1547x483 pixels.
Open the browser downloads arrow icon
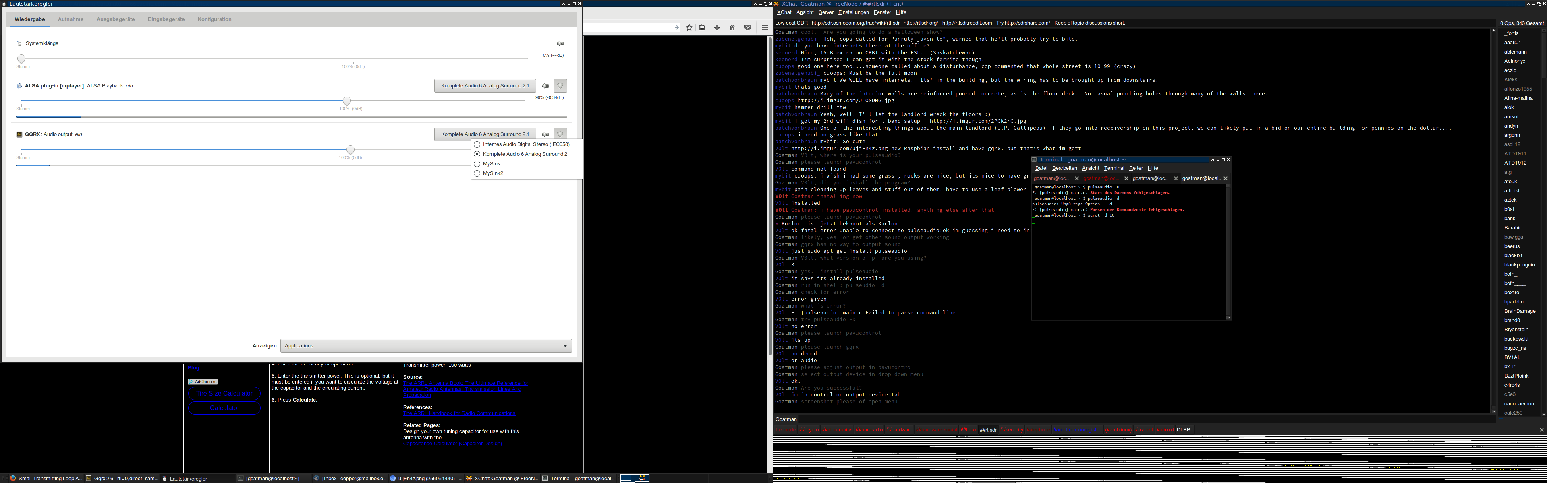coord(717,28)
